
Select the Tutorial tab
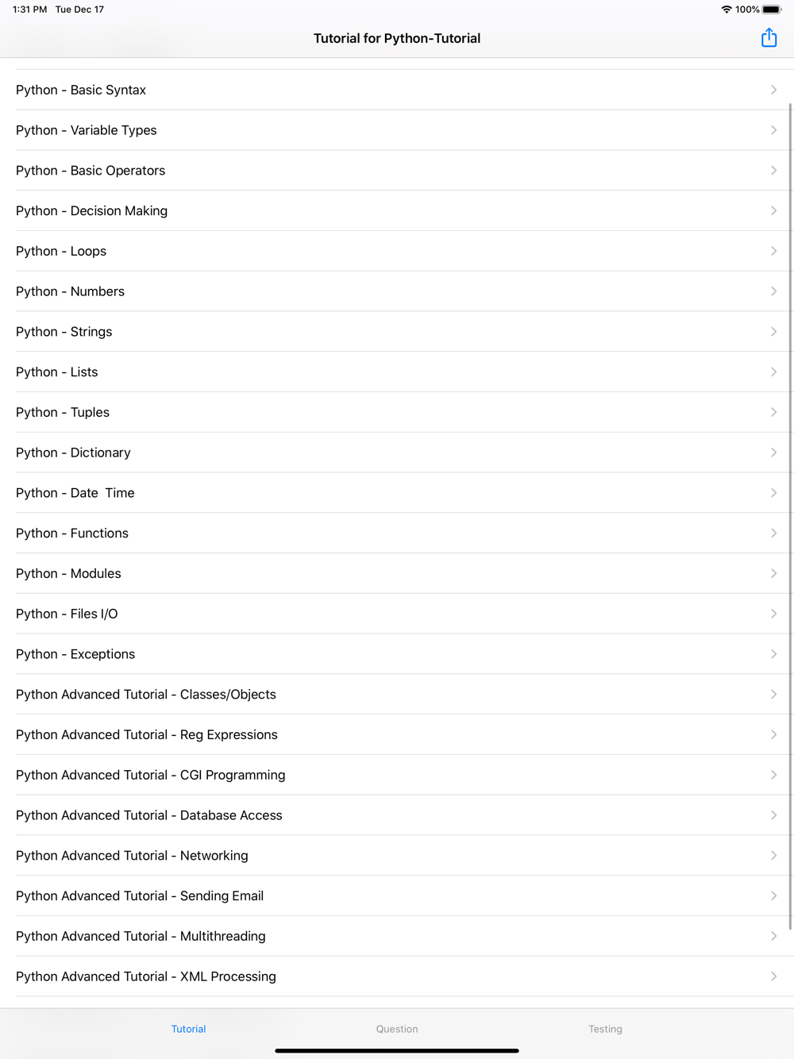coord(188,1029)
